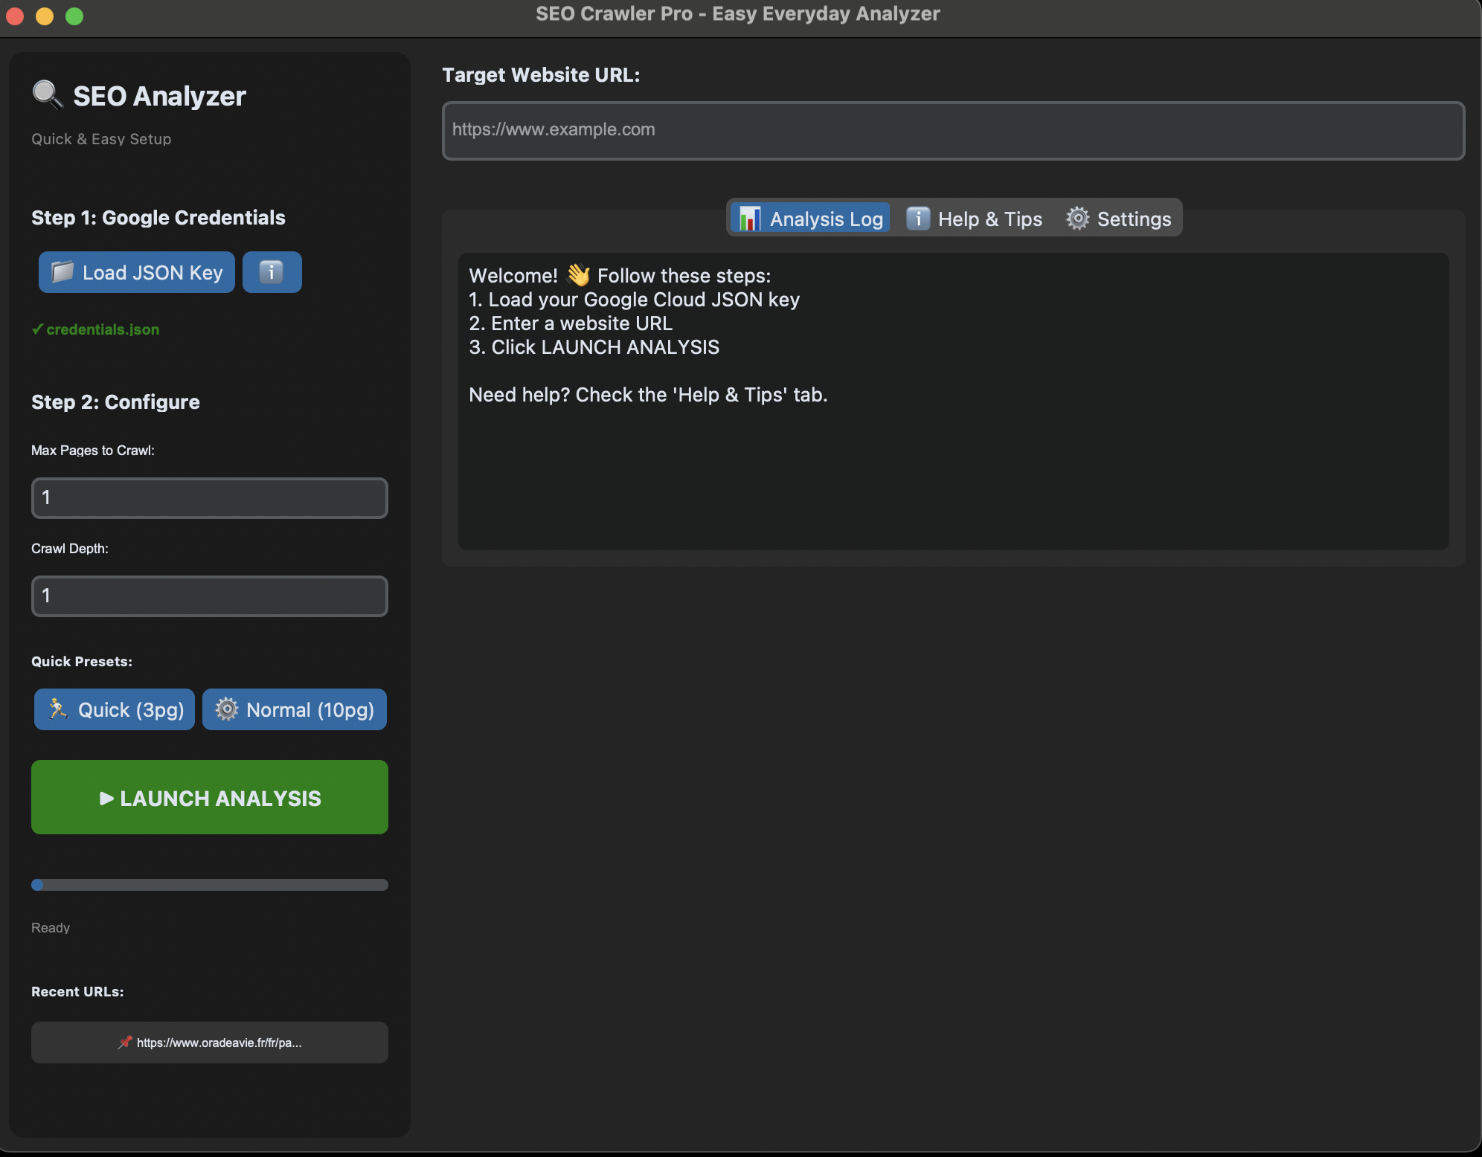The width and height of the screenshot is (1482, 1157).
Task: Click the runner icon on Quick preset
Action: click(x=58, y=709)
